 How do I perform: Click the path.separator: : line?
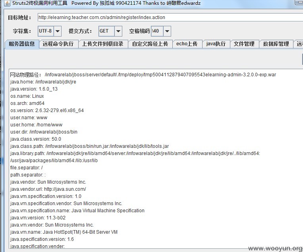(28, 175)
